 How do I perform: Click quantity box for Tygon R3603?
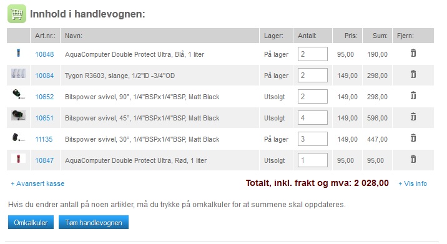pyautogui.click(x=313, y=76)
